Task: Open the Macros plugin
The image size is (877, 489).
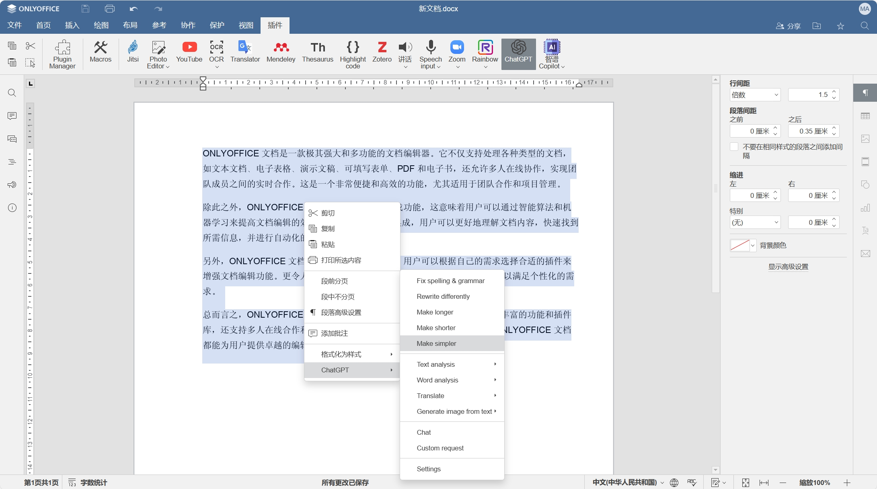Action: click(101, 51)
